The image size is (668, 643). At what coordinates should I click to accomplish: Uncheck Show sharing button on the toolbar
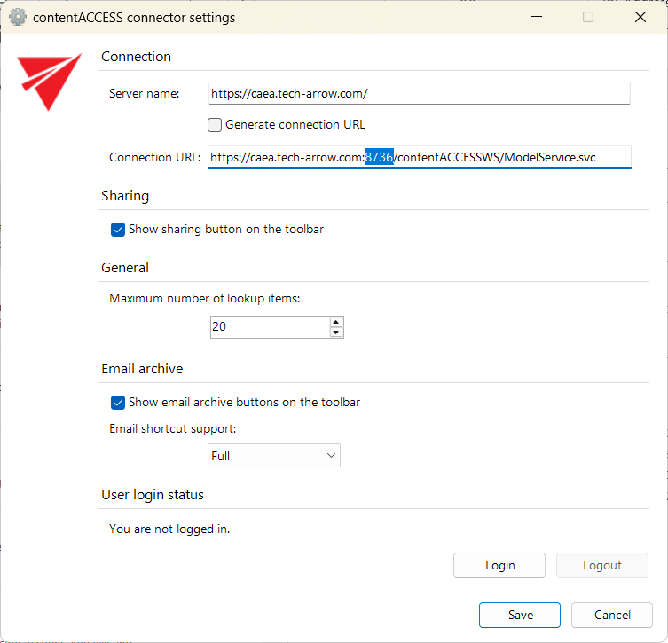(x=118, y=230)
